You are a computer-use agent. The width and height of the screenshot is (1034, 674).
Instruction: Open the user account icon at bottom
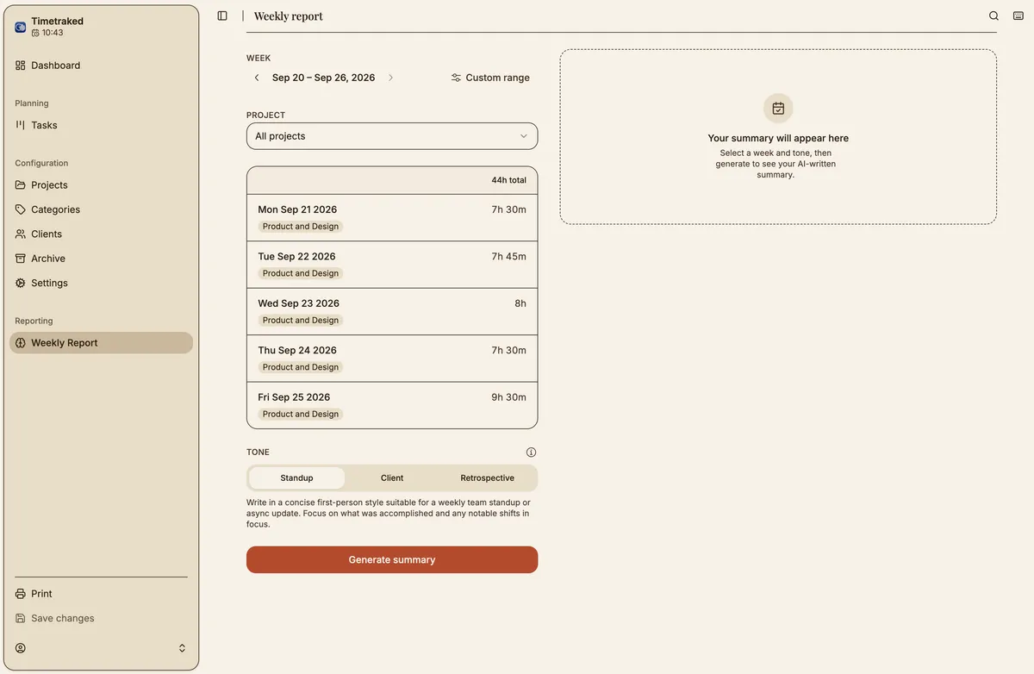(21, 648)
